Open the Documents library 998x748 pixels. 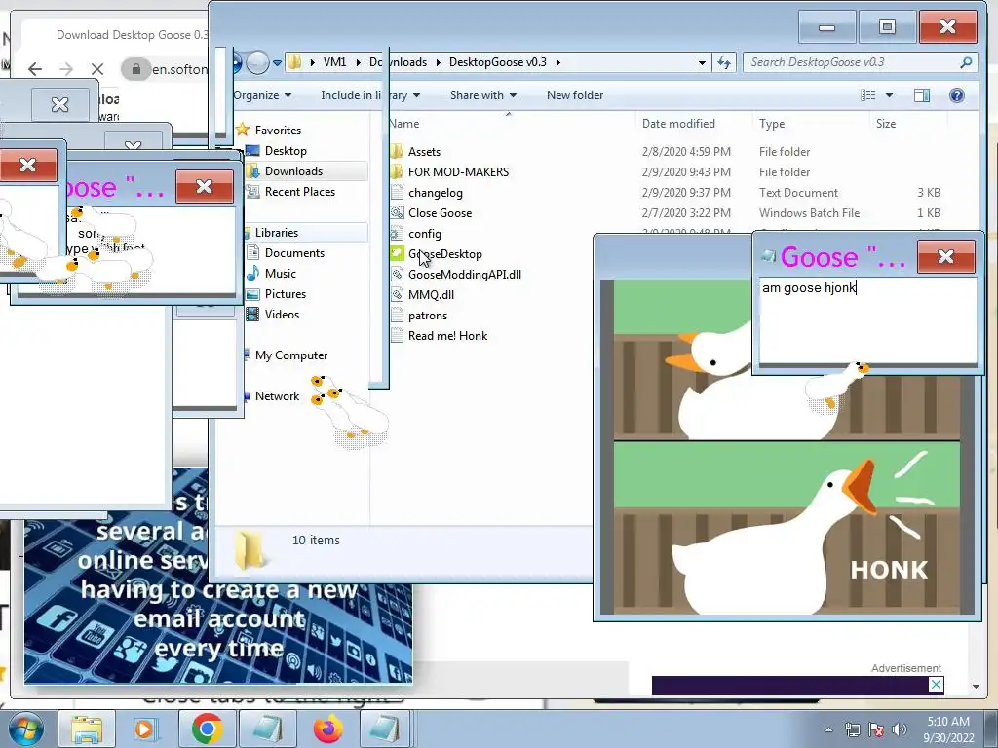294,253
